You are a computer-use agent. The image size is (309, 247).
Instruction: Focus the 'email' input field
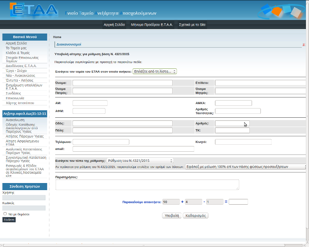pyautogui.click(x=133, y=149)
